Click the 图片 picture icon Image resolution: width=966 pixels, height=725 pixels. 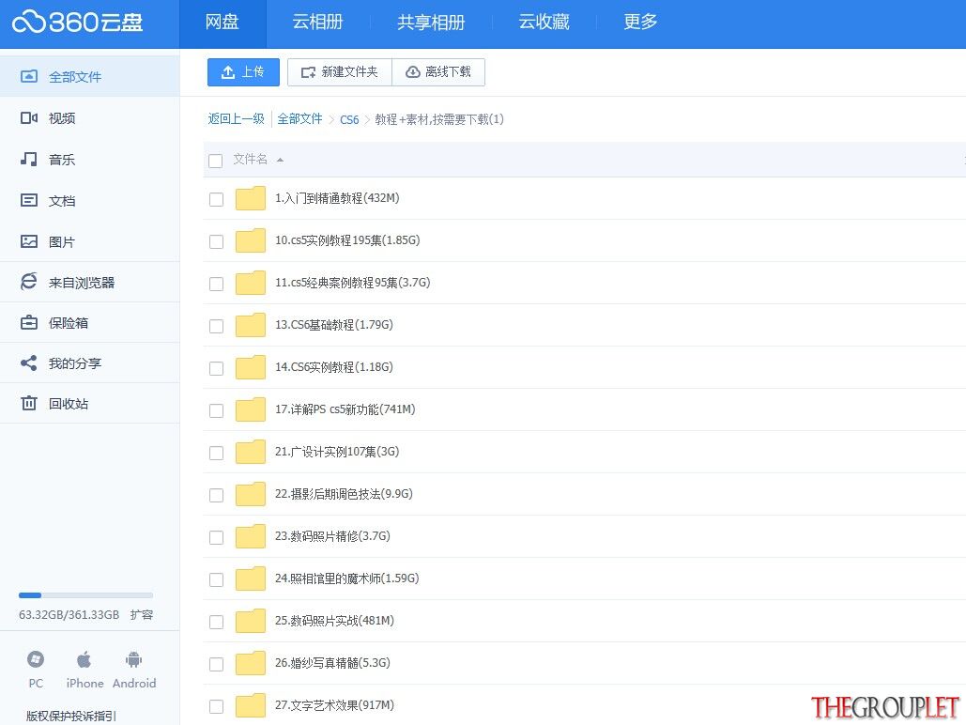click(29, 241)
